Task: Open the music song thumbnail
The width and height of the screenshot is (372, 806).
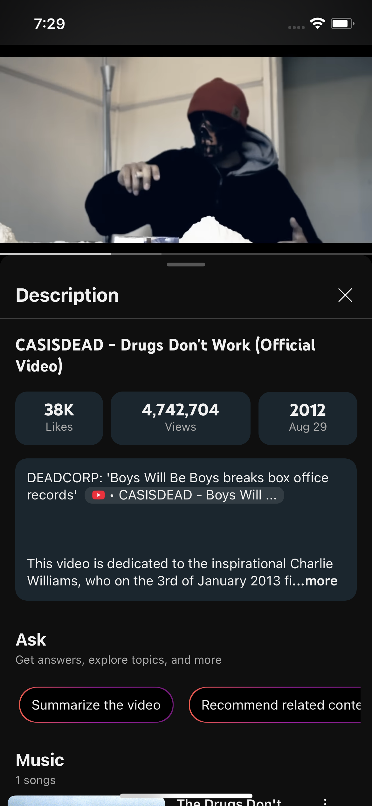Action: tap(86, 801)
